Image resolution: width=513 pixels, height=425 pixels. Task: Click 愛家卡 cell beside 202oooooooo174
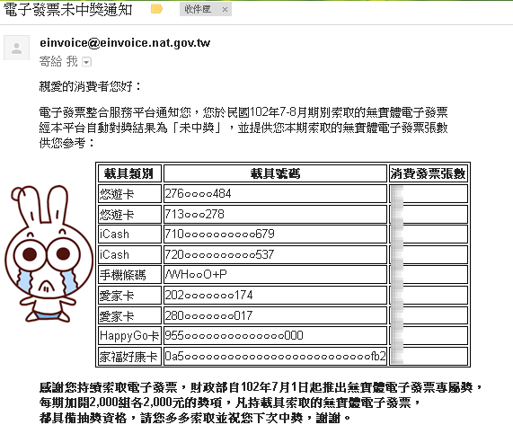(x=129, y=295)
